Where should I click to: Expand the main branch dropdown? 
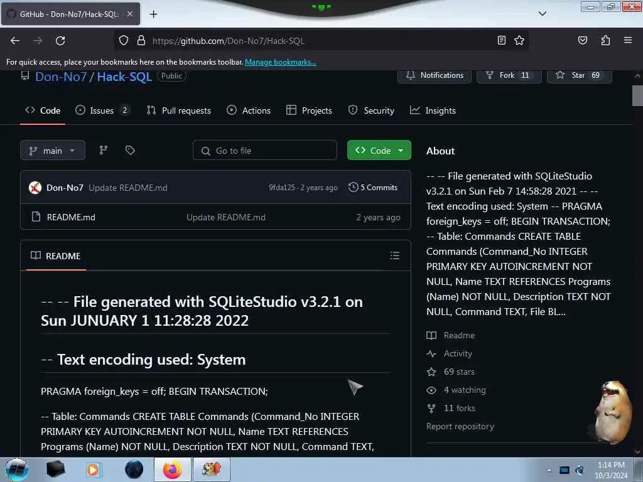53,151
